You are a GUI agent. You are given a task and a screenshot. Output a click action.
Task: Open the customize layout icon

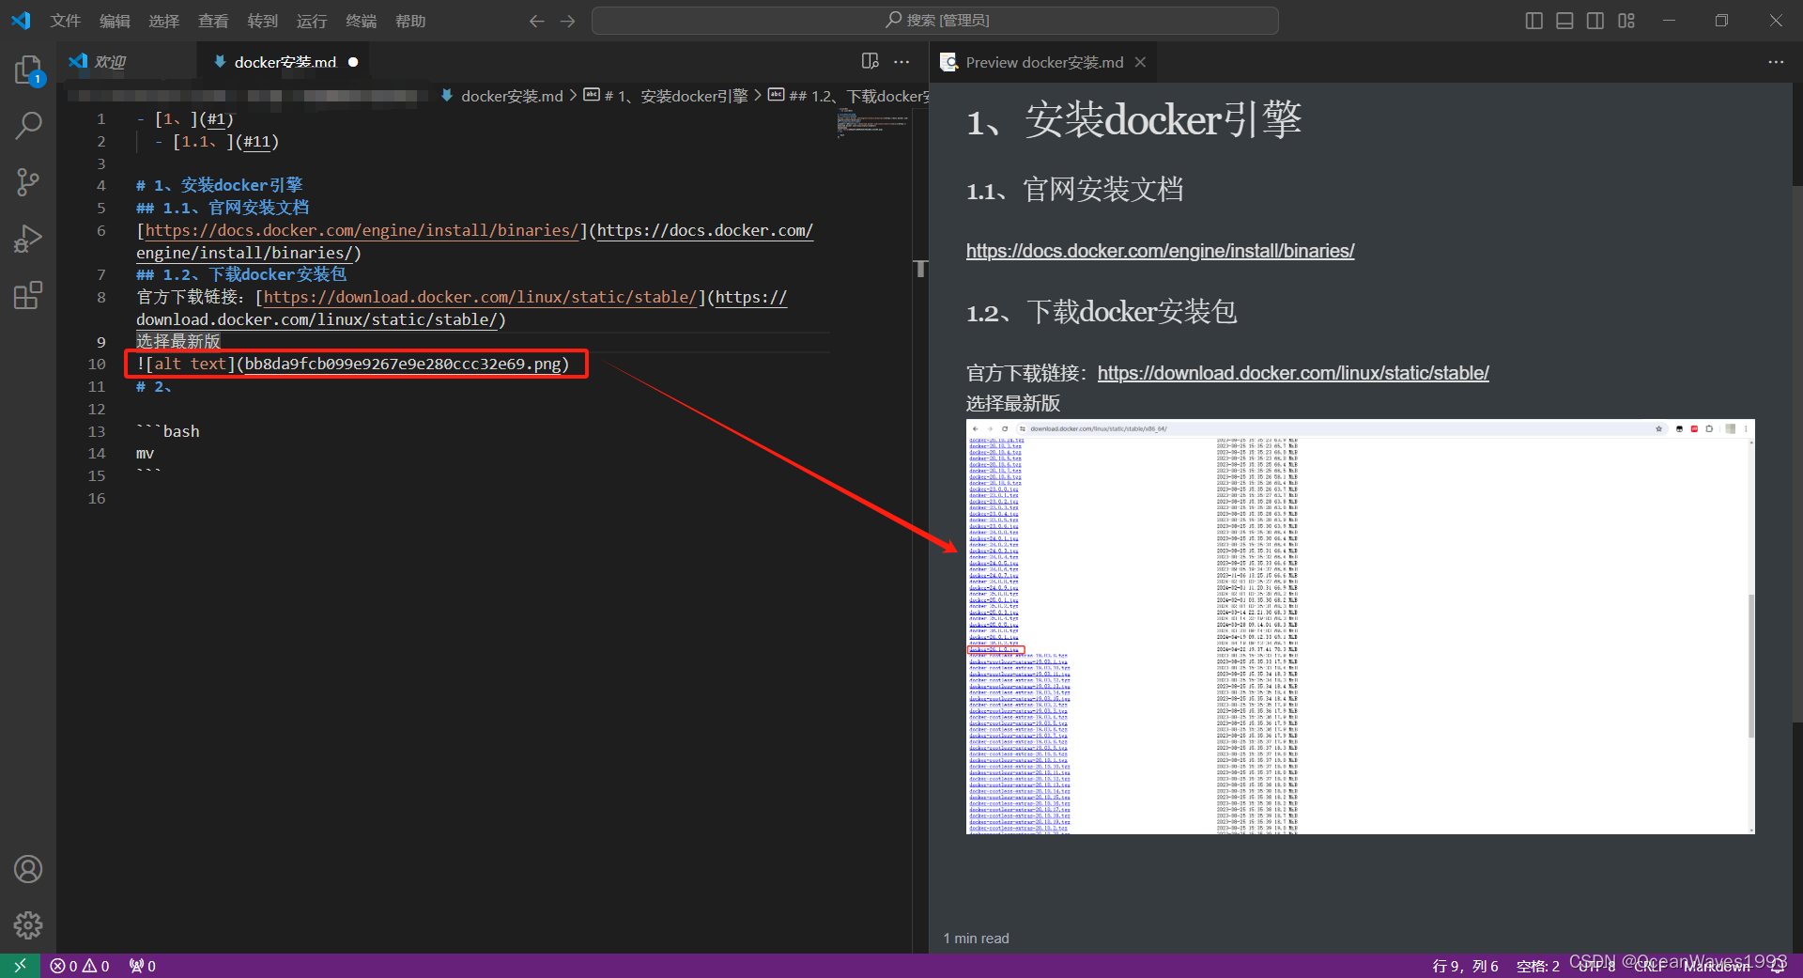click(x=1626, y=21)
